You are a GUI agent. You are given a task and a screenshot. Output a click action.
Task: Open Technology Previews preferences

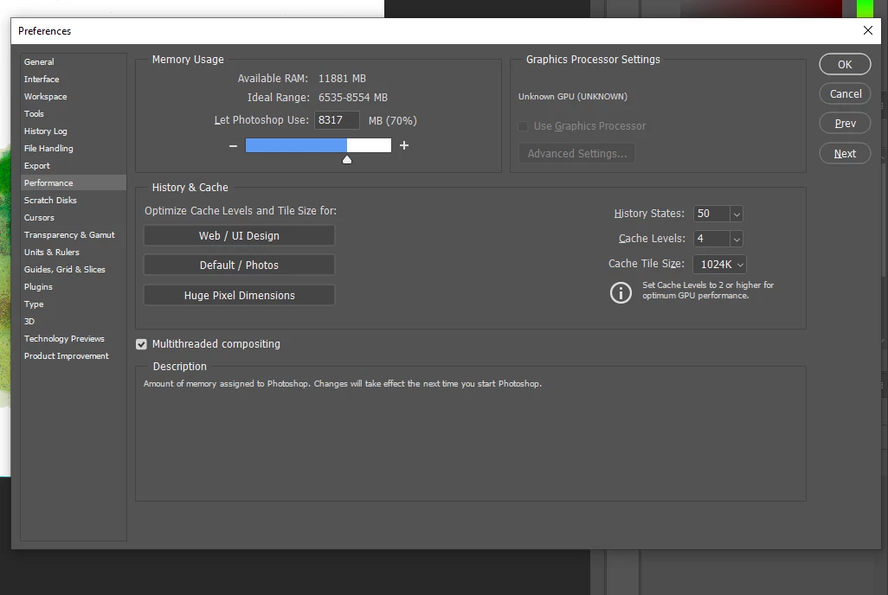[x=73, y=338]
